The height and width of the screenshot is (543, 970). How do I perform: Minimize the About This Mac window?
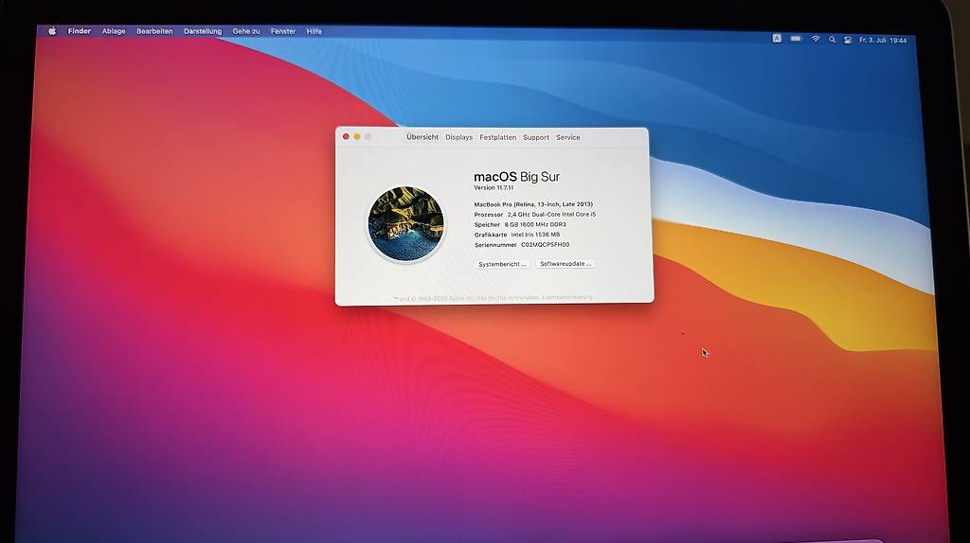coord(357,136)
